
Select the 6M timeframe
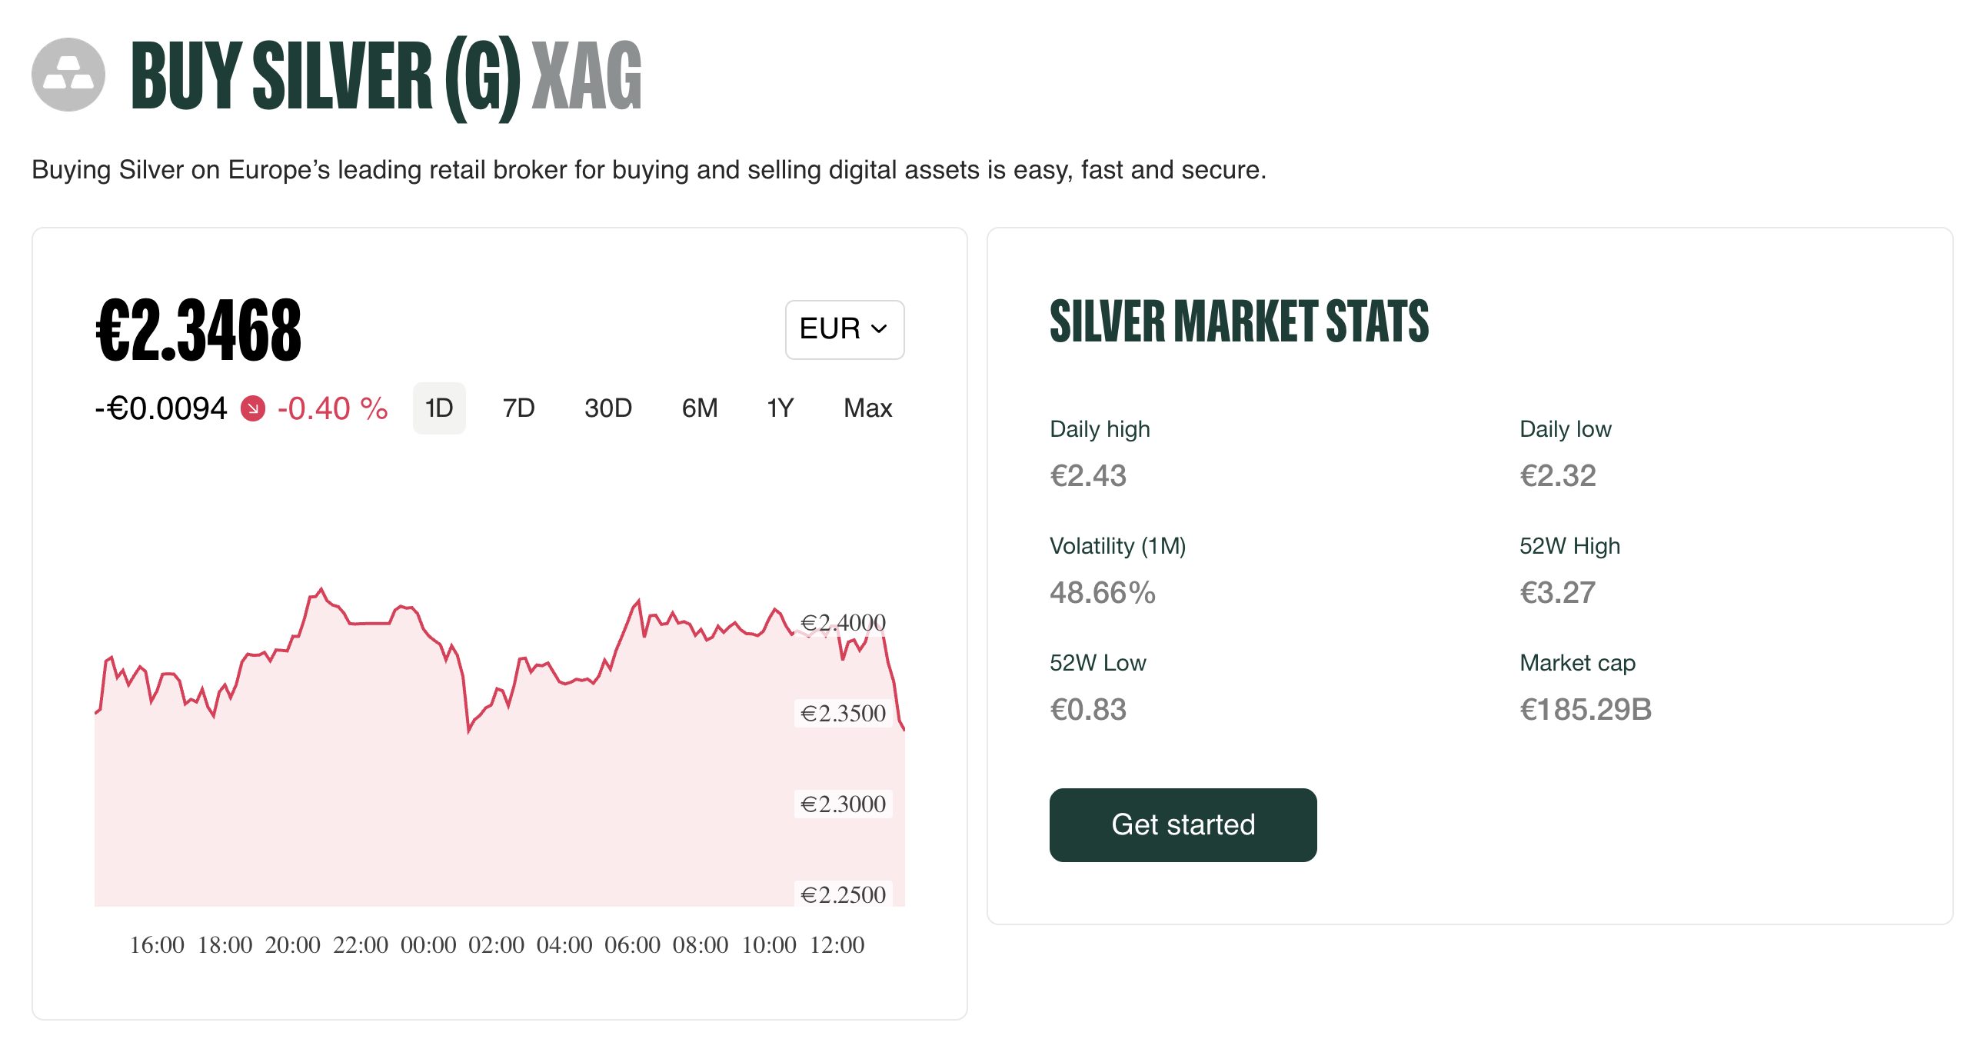click(x=698, y=408)
